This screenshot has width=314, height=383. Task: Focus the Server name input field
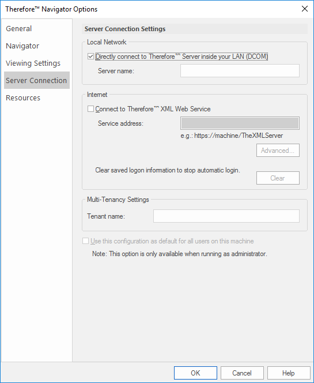point(240,71)
